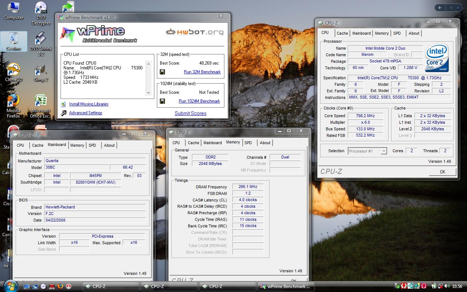Click the Intel Core 2 Duo logo
Image resolution: width=467 pixels, height=292 pixels.
(437, 58)
